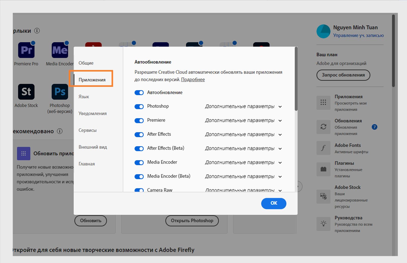Turn off auto-update for Photoshop
Image resolution: width=407 pixels, height=263 pixels.
tap(139, 106)
